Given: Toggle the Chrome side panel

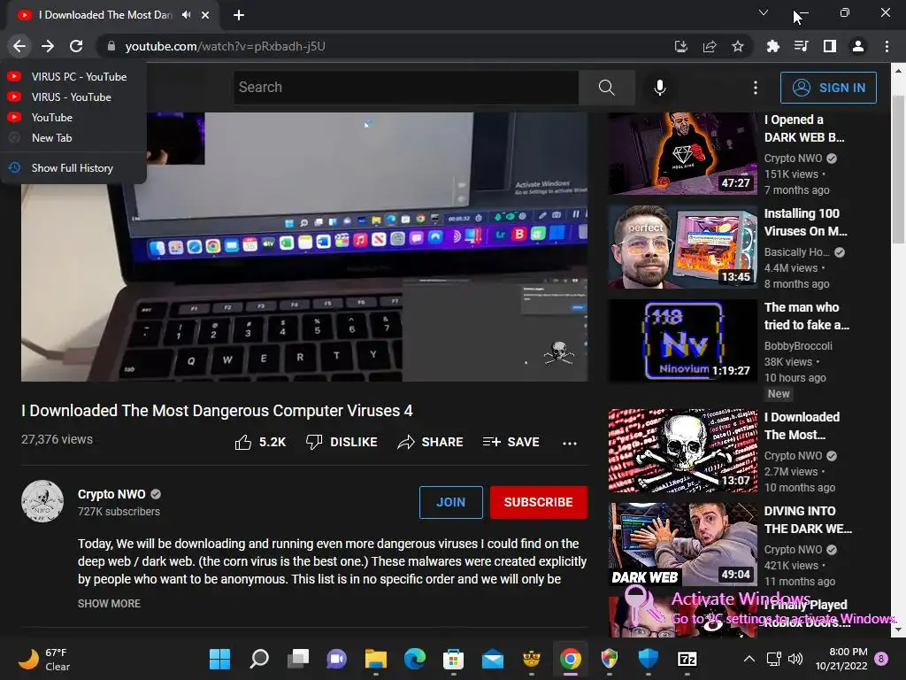Looking at the screenshot, I should click(x=830, y=46).
